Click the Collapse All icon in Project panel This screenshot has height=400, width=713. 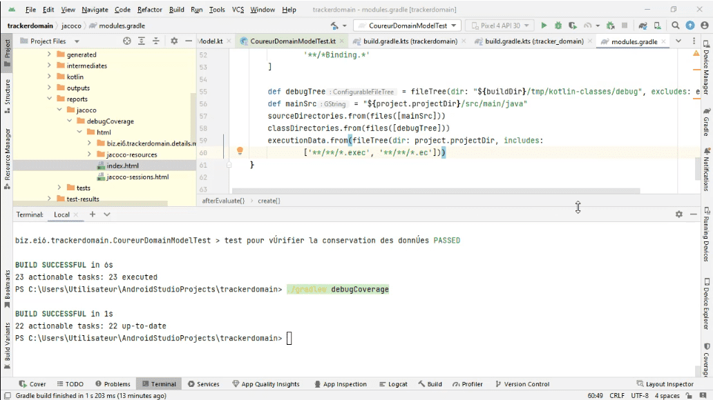pos(156,41)
